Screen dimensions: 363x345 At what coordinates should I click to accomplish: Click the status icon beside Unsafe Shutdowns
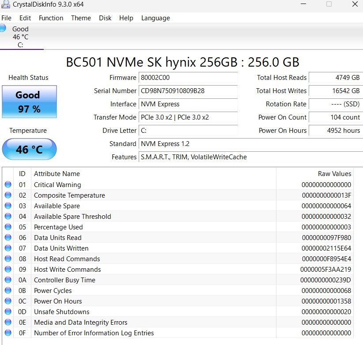[x=8, y=312]
